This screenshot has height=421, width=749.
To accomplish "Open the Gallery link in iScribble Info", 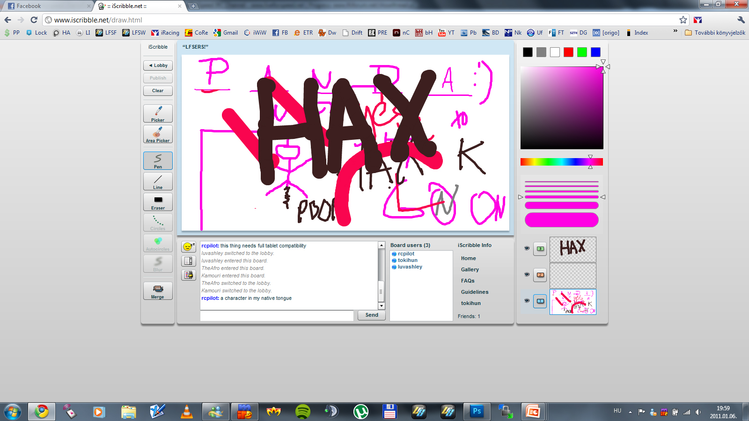I will point(470,269).
